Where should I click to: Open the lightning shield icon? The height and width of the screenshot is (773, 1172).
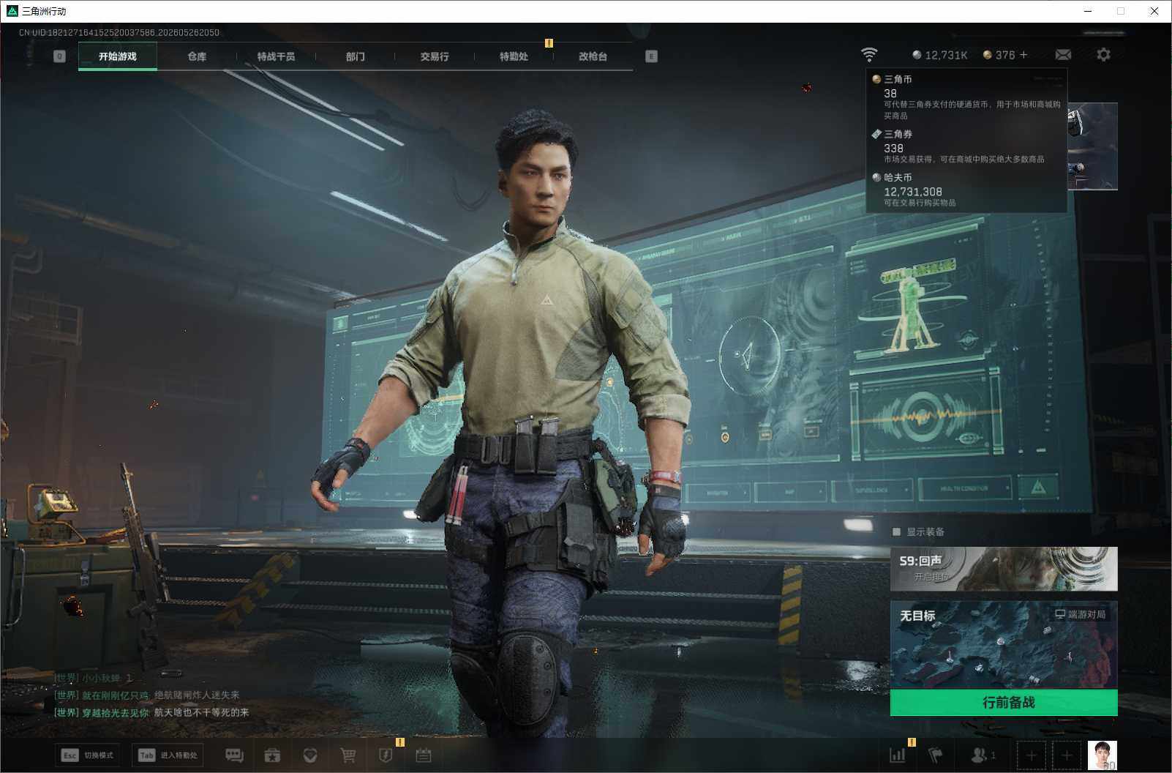(x=386, y=755)
